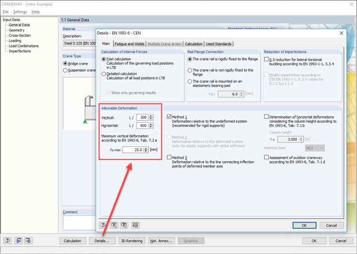Image resolution: width=357 pixels, height=254 pixels.
Task: Select Imperfections in navigator tree
Action: [20, 51]
